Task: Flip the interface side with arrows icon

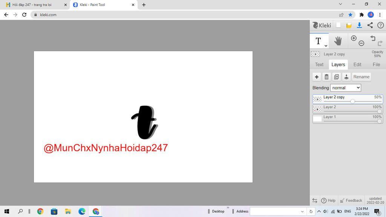Action: coord(315,200)
